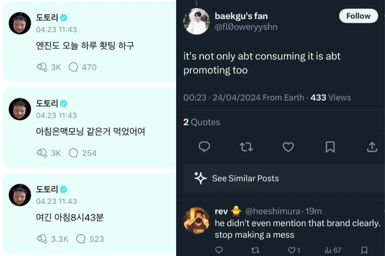The height and width of the screenshot is (256, 385).
Task: Click the reply icon under main tweet
Action: coord(204,147)
